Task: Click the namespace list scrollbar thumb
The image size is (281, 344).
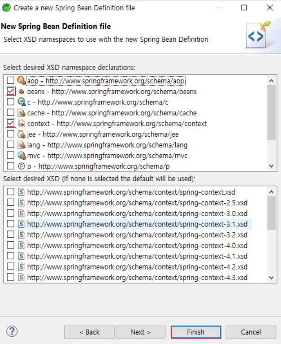Action: click(271, 112)
